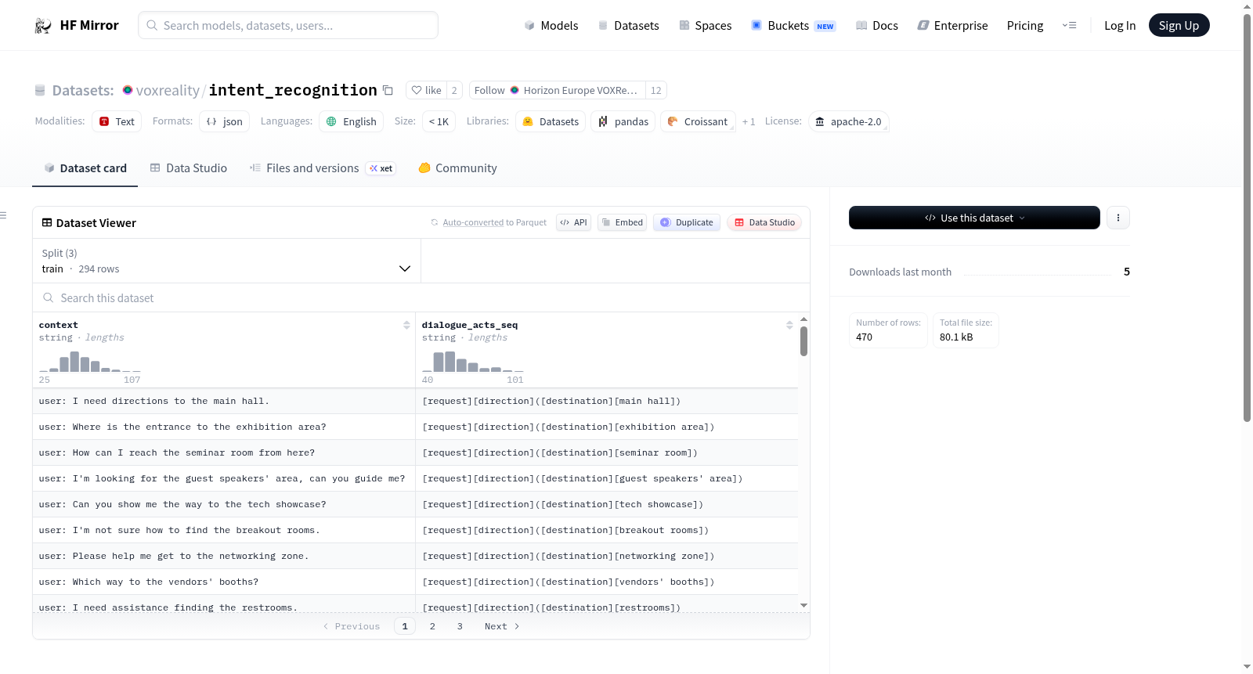
Task: Open the main navigation overflow menu icon
Action: point(1069,25)
